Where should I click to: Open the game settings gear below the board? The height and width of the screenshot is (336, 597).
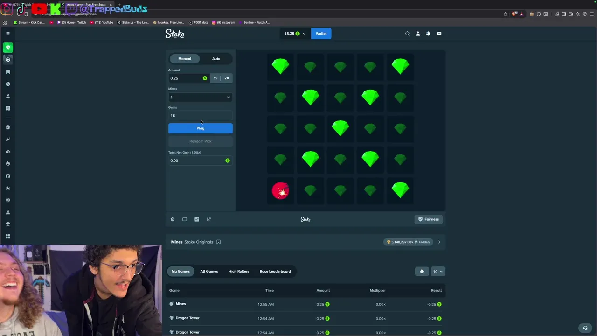[173, 219]
